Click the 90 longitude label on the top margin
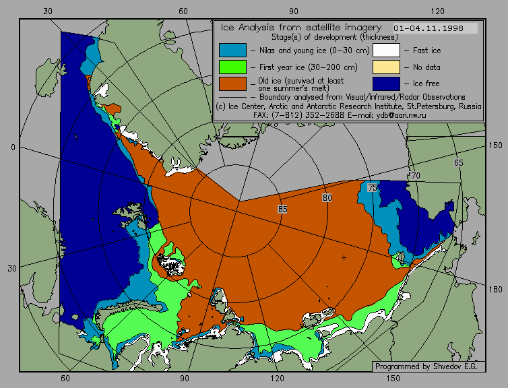 294,11
